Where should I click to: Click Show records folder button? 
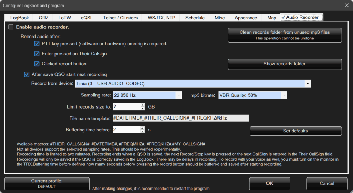284,64
